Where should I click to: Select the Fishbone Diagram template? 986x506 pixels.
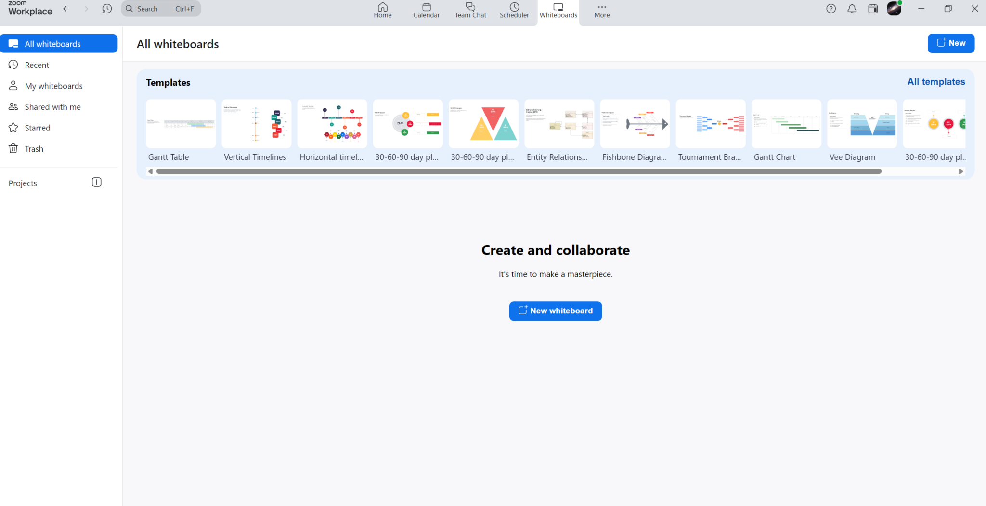(x=635, y=124)
